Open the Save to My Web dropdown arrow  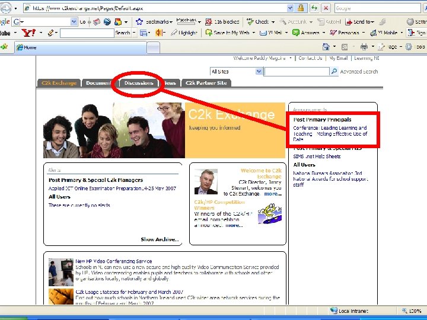pos(254,33)
